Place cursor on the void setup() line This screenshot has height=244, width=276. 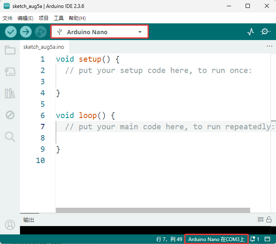[x=88, y=59]
